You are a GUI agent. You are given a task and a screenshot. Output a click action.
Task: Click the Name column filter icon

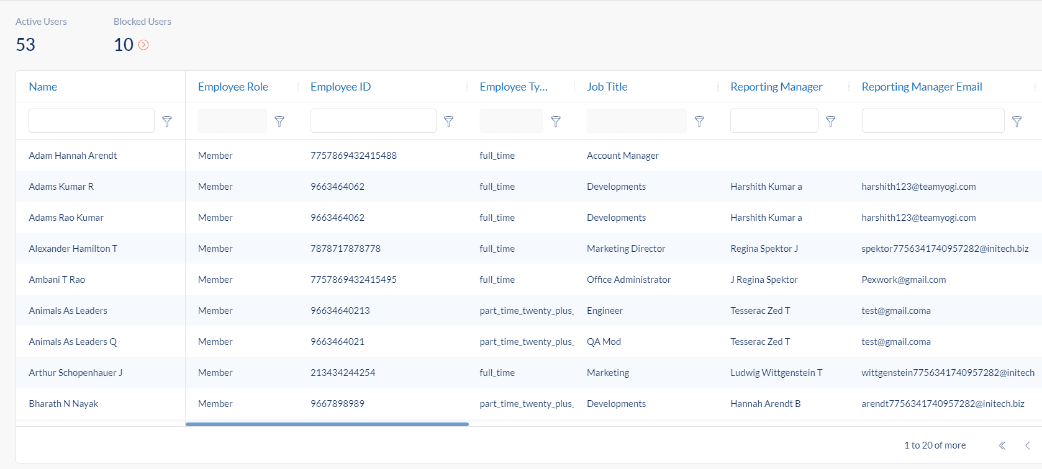point(167,122)
